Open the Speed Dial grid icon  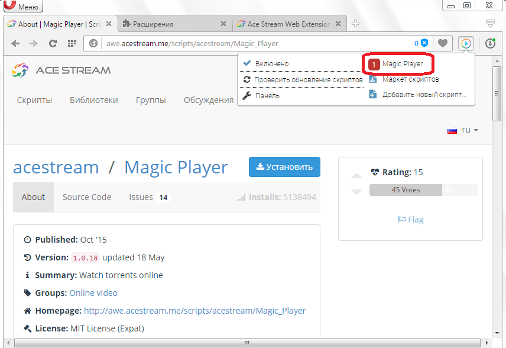pos(72,43)
